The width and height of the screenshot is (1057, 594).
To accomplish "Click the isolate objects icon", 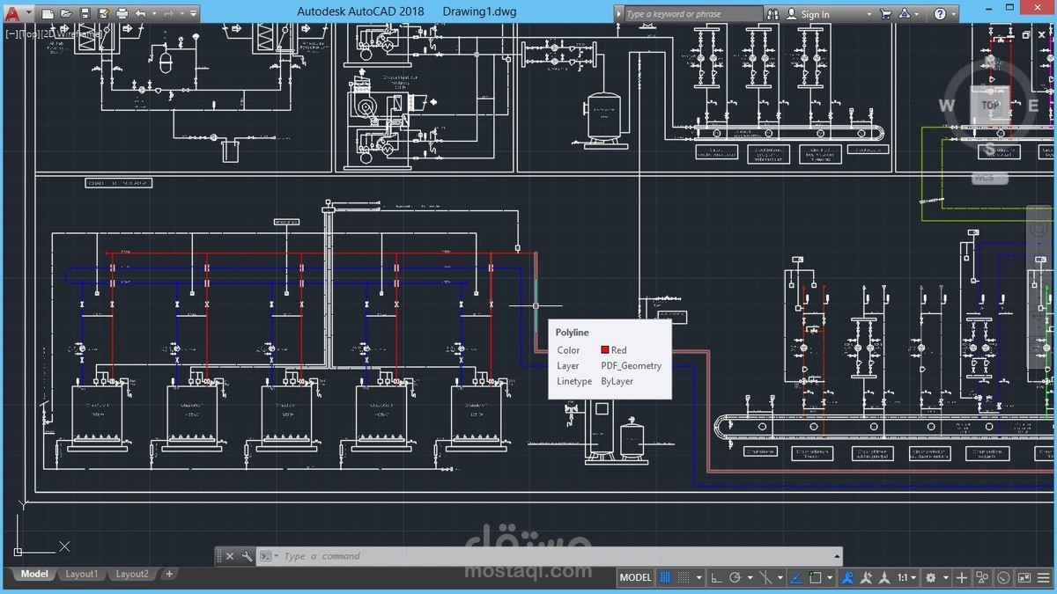I will pyautogui.click(x=982, y=578).
